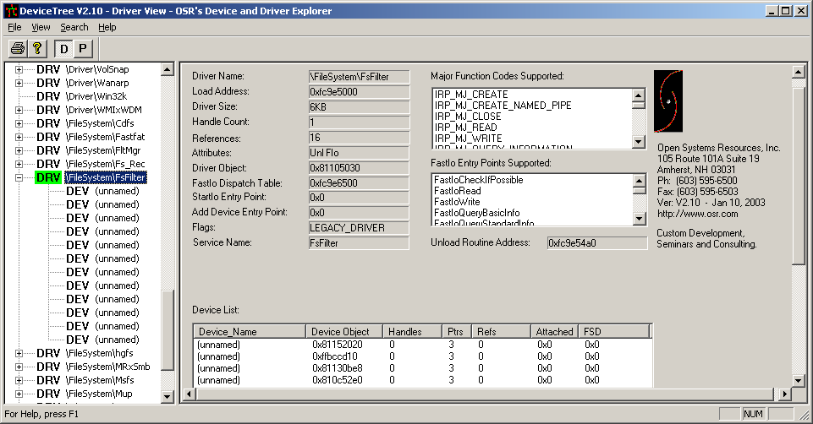This screenshot has width=813, height=424.
Task: Click the DRV icon beside \FileSystem\FsFilter
Action: 48,177
